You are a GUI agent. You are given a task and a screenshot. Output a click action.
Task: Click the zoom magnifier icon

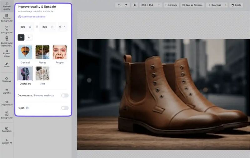point(135,5)
